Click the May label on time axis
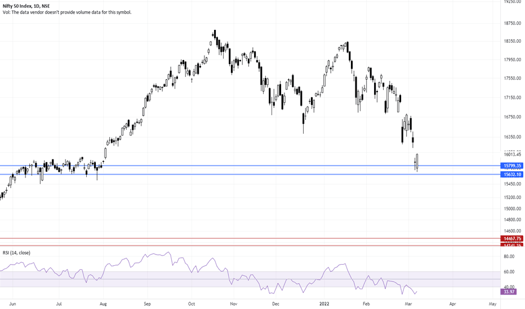This screenshot has height=309, width=525. click(x=492, y=304)
